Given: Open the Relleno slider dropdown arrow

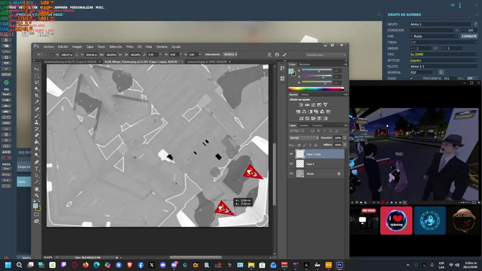Looking at the screenshot, I should click(x=345, y=145).
